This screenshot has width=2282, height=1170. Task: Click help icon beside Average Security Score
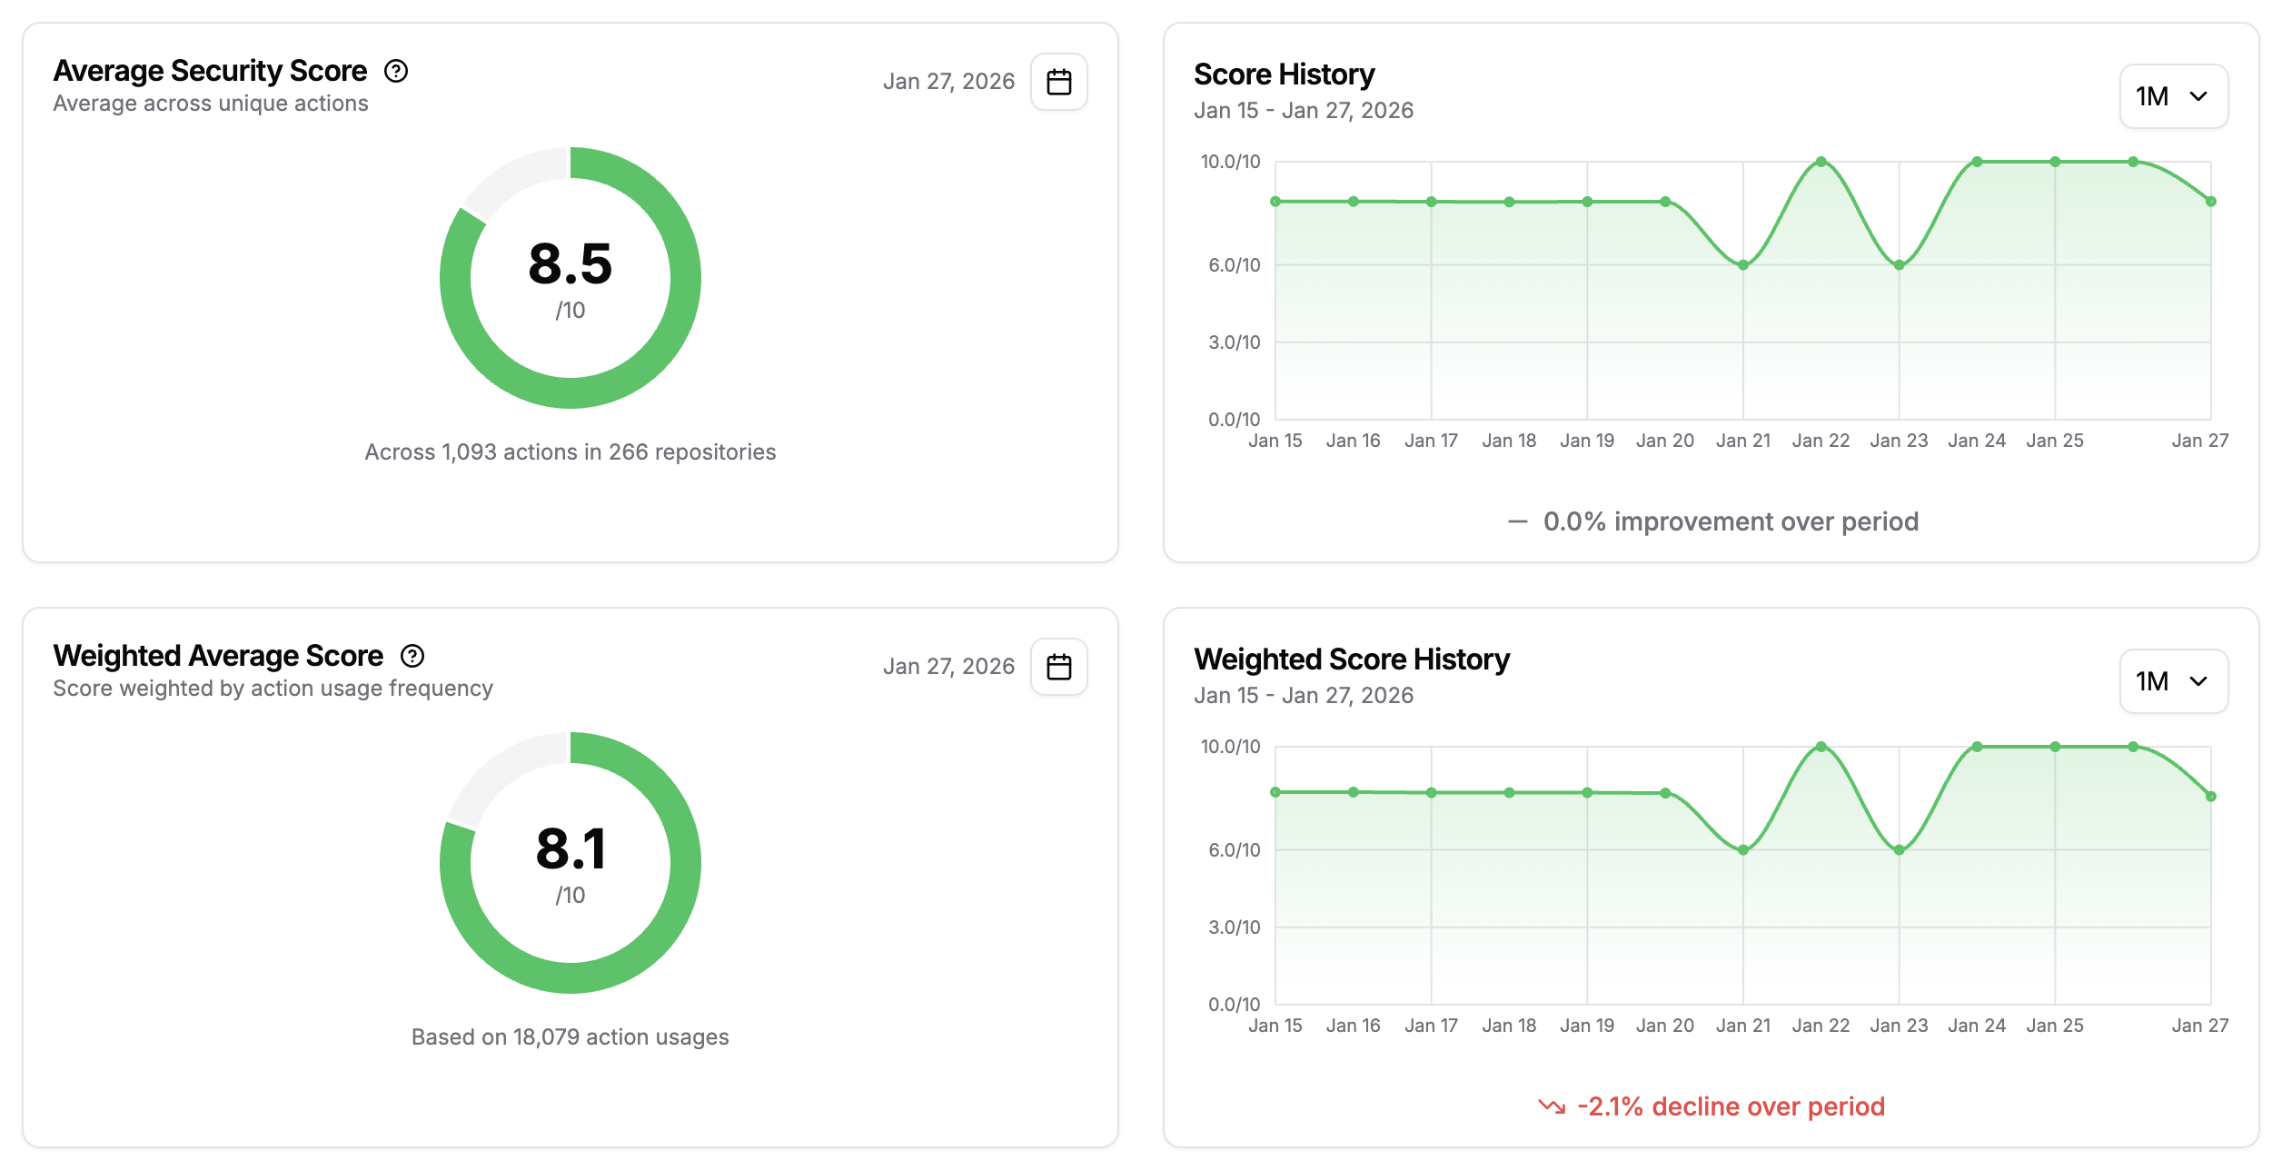(x=396, y=71)
